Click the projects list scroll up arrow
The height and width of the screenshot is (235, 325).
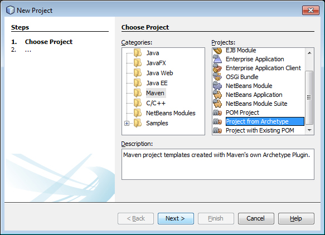coord(309,53)
